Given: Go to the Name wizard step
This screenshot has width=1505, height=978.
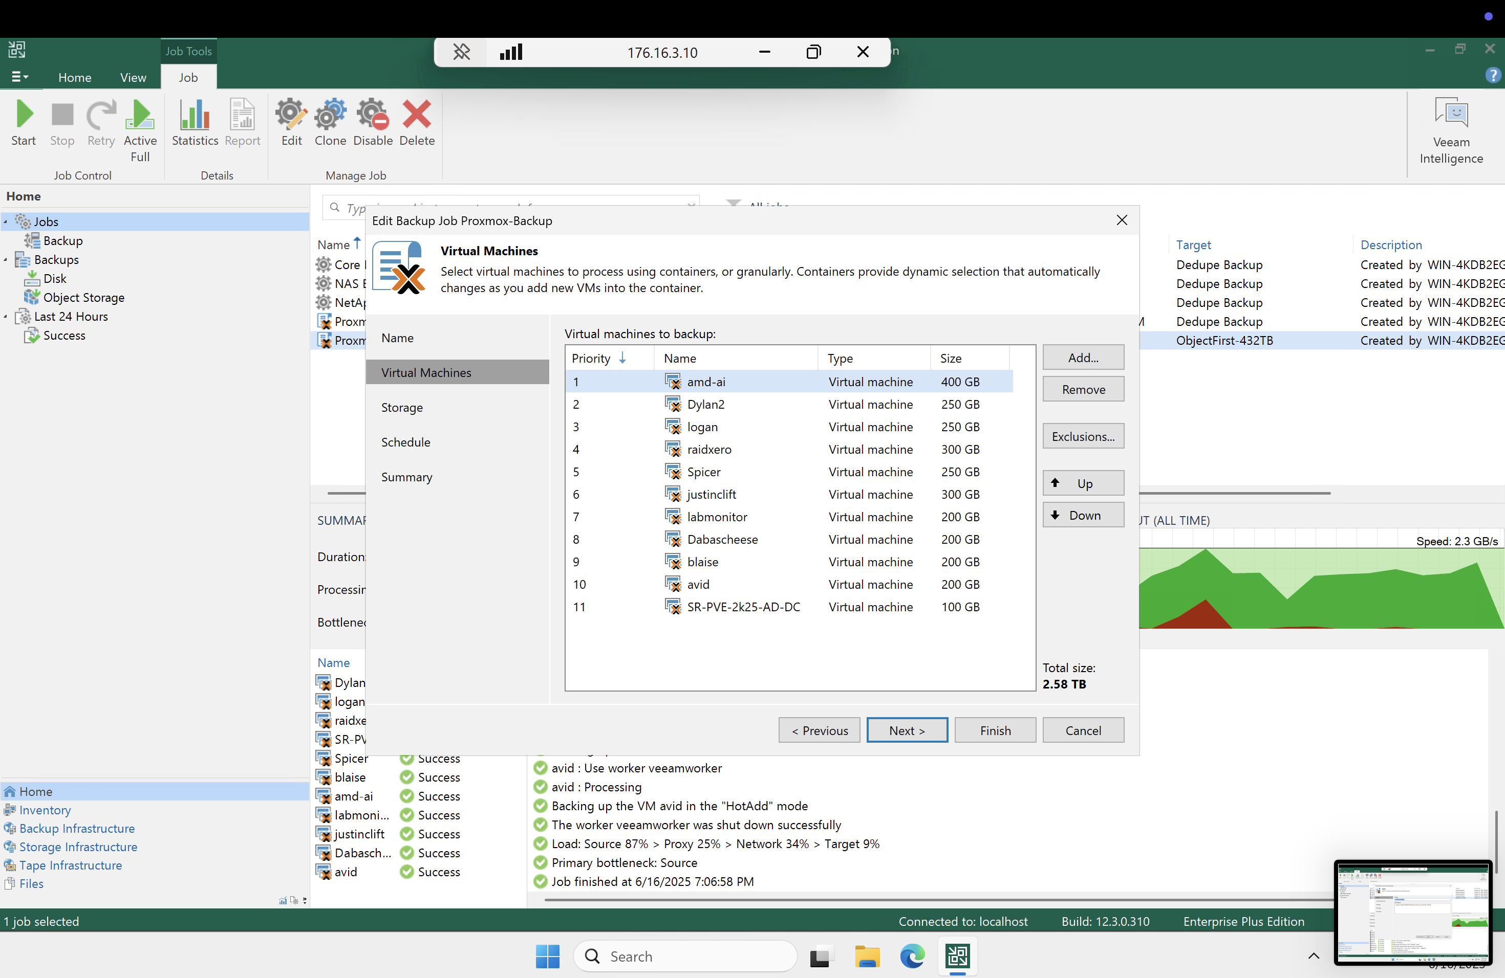Looking at the screenshot, I should point(397,338).
